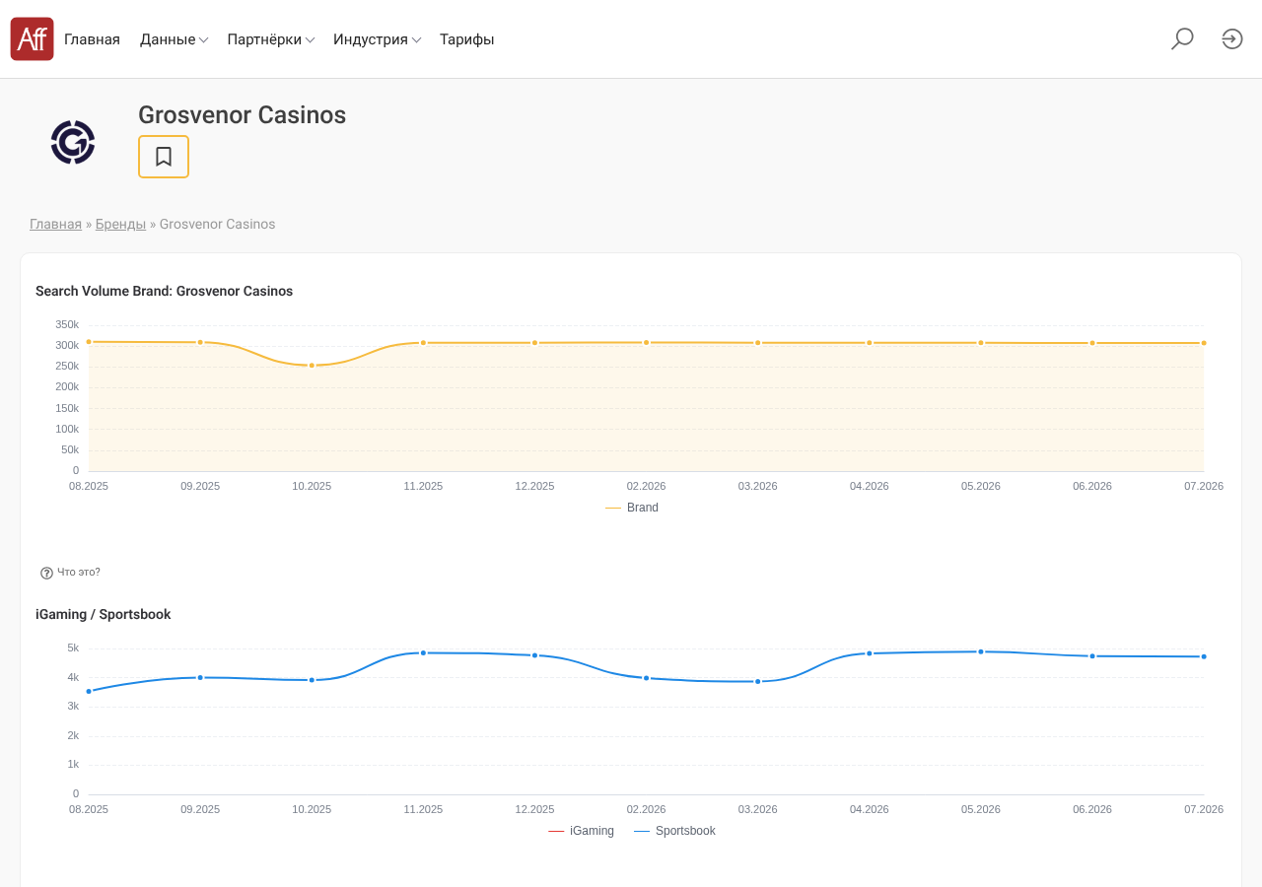Toggle the Brand legend series
The image size is (1262, 887).
(632, 508)
